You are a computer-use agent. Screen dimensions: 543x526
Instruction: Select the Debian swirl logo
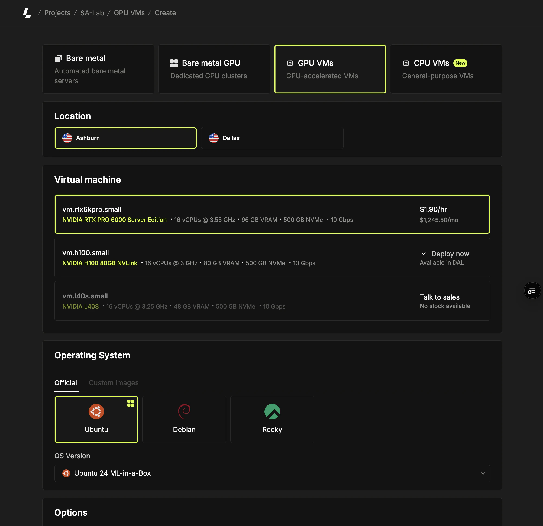(x=184, y=412)
